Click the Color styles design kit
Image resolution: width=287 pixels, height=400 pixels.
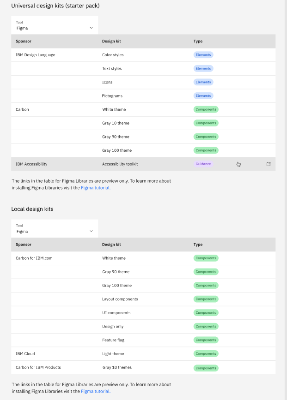pyautogui.click(x=113, y=55)
